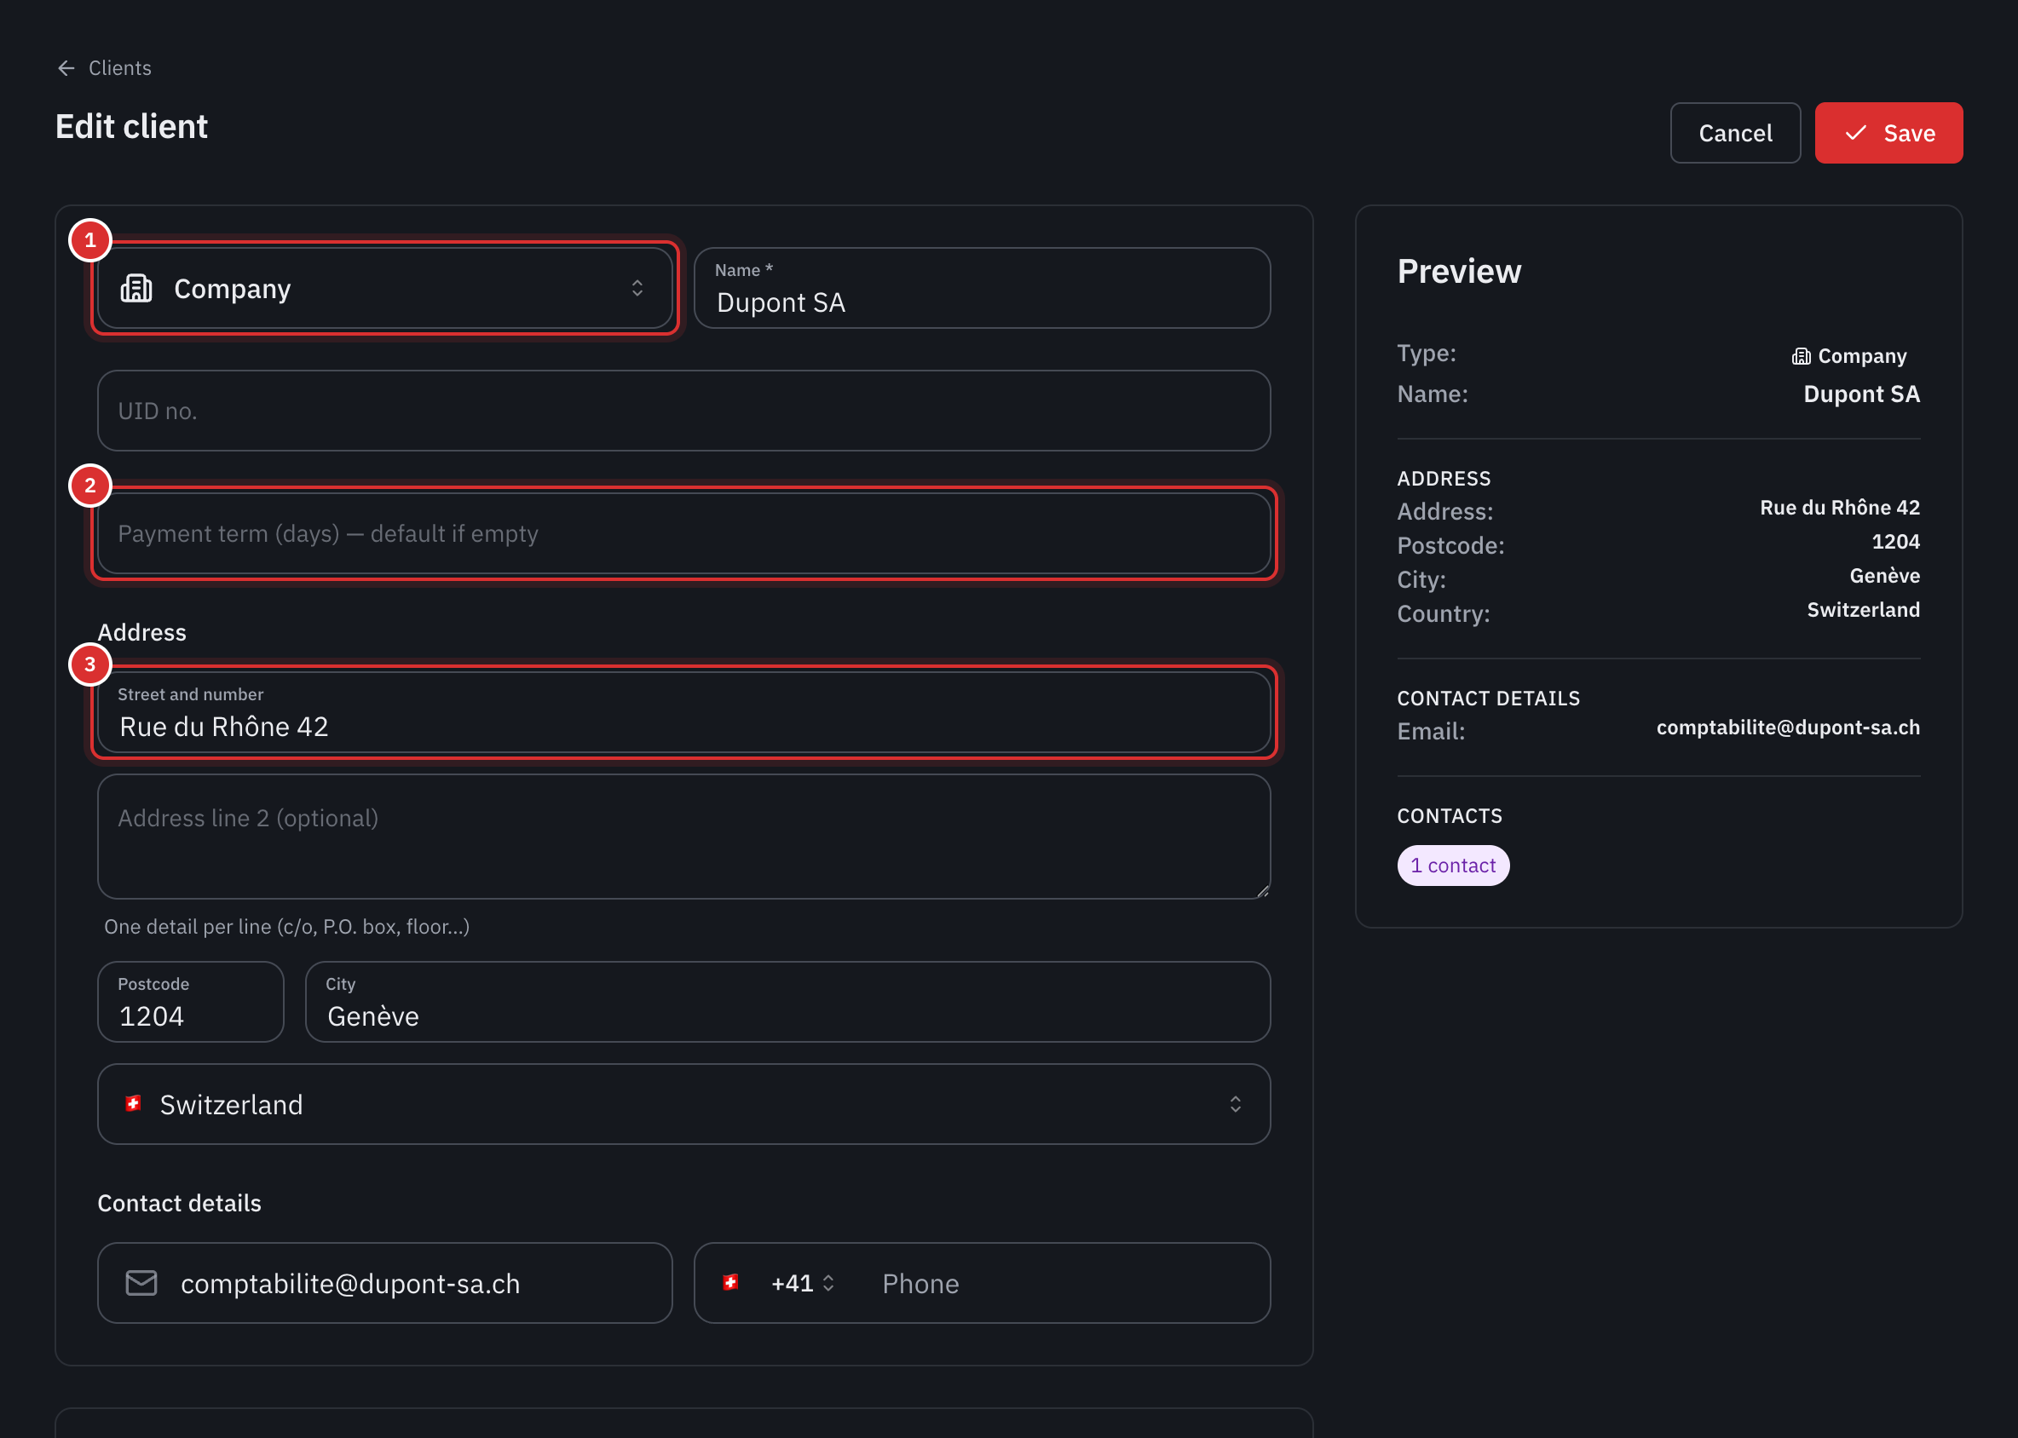
Task: Click the checkmark icon on Save button
Action: pyautogui.click(x=1855, y=133)
